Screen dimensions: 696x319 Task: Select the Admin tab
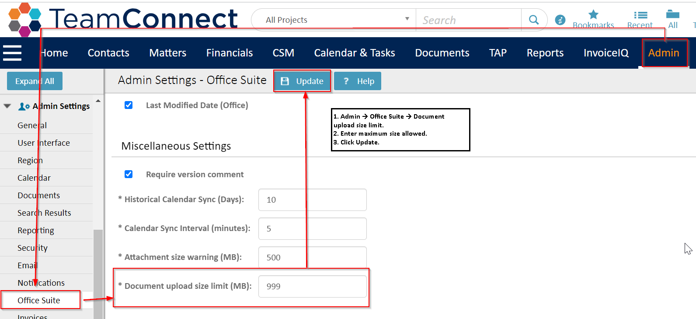664,53
